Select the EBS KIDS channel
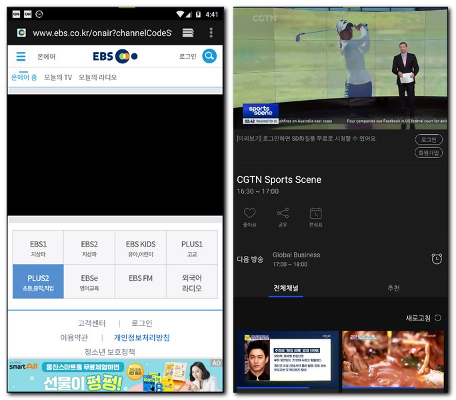456x400 pixels. point(140,248)
